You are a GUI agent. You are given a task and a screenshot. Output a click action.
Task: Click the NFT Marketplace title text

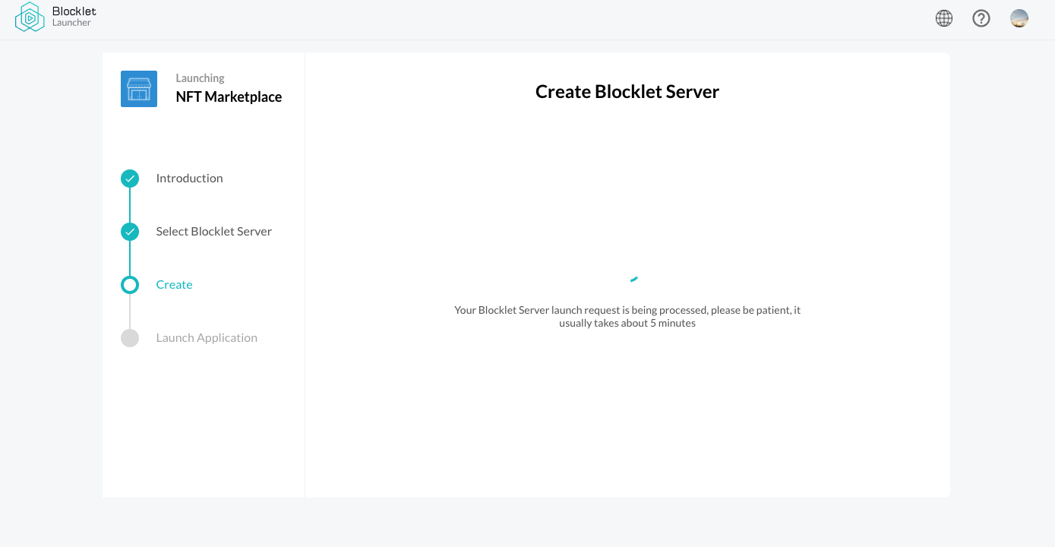coord(229,96)
